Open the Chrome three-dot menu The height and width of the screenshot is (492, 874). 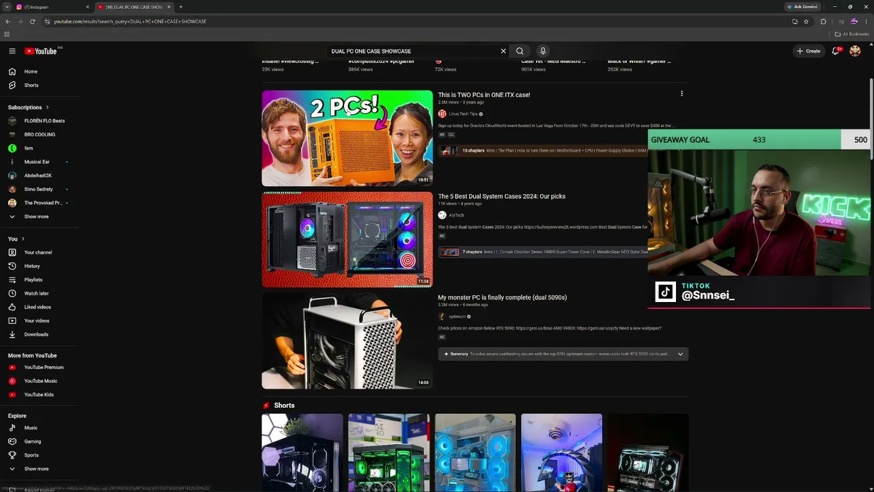tap(866, 21)
